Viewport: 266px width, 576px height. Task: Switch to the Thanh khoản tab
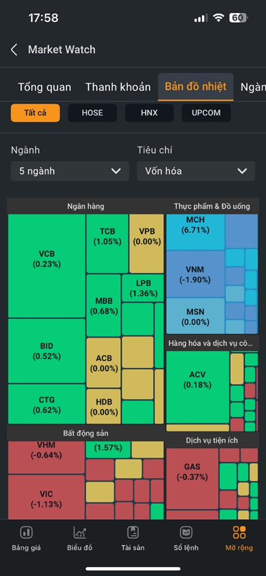118,87
